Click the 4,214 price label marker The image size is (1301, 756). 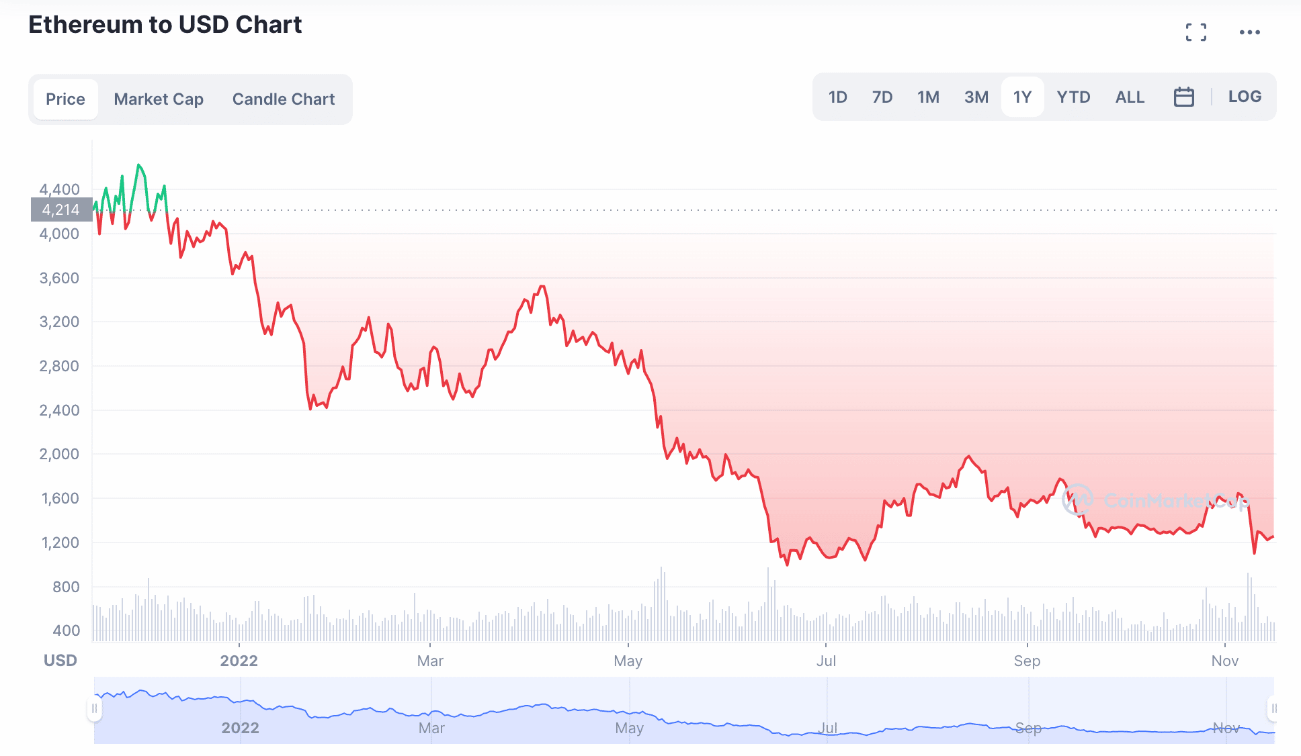click(61, 209)
